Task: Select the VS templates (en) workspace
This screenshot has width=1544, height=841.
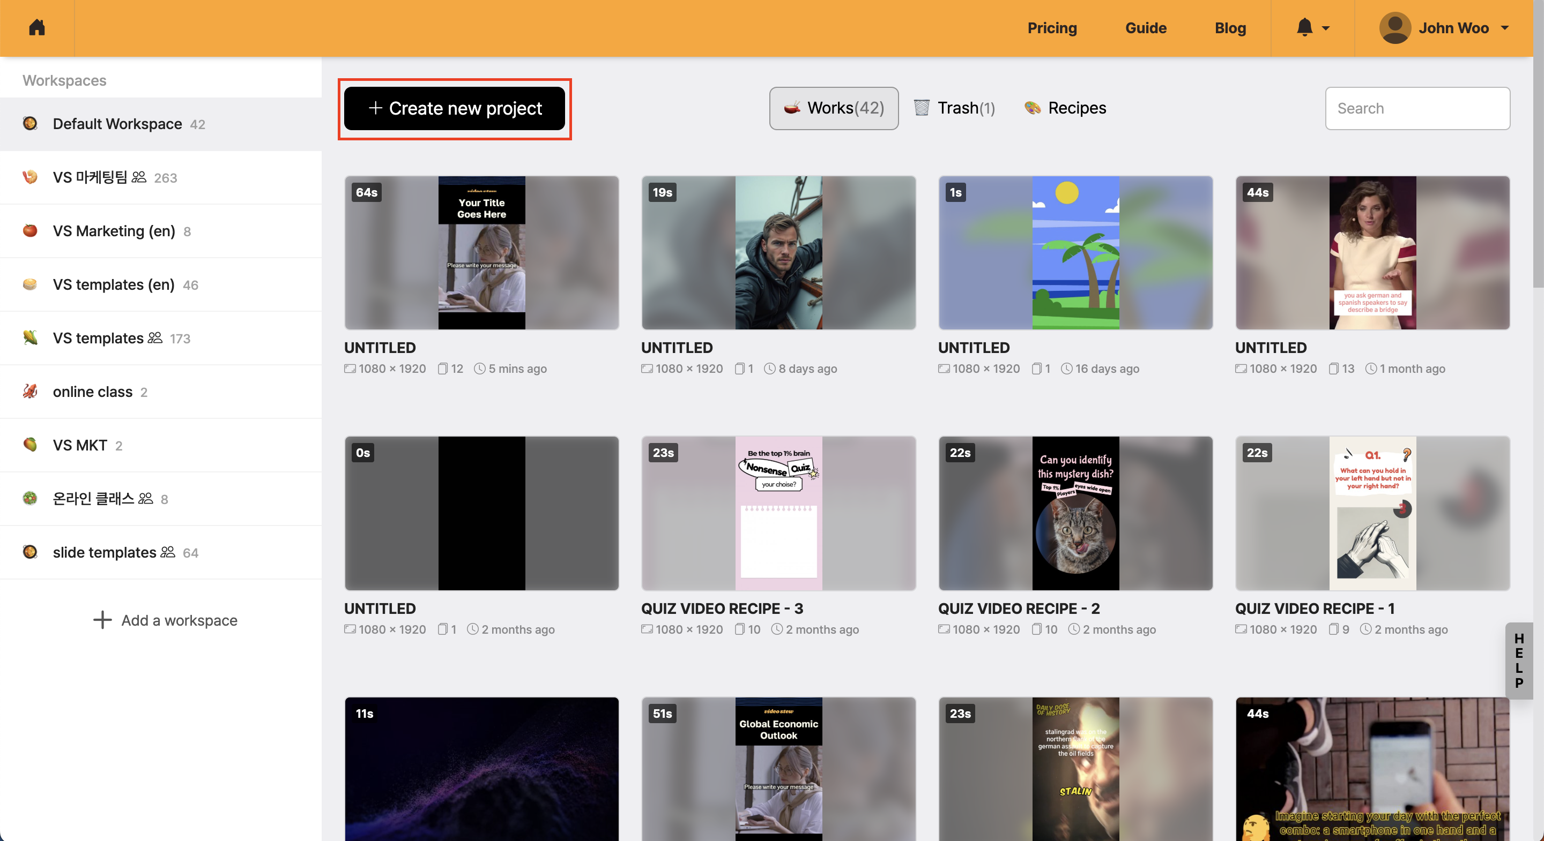Action: [113, 284]
